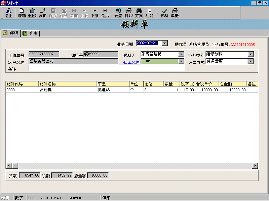Viewport: 269px width, 201px height.
Task: Click into the 备注 text field
Action: (x=106, y=68)
